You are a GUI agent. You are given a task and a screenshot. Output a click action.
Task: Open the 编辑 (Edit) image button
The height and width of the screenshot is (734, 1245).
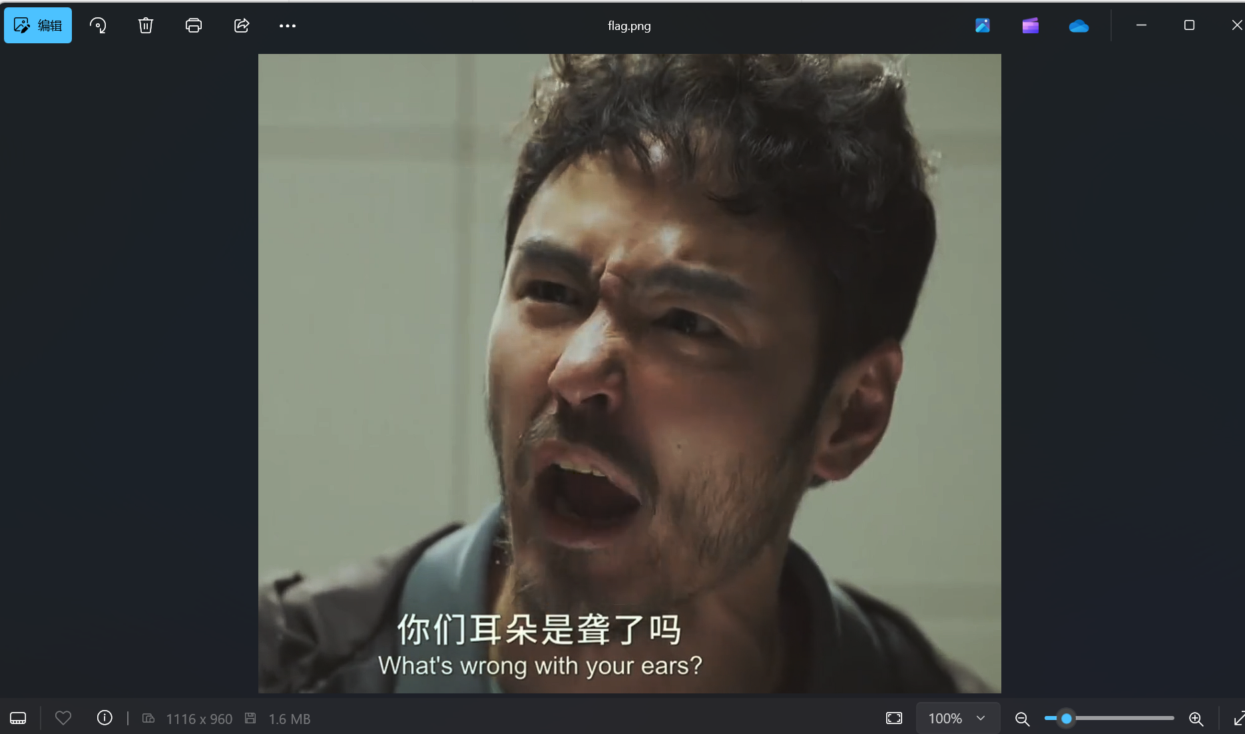click(x=38, y=25)
